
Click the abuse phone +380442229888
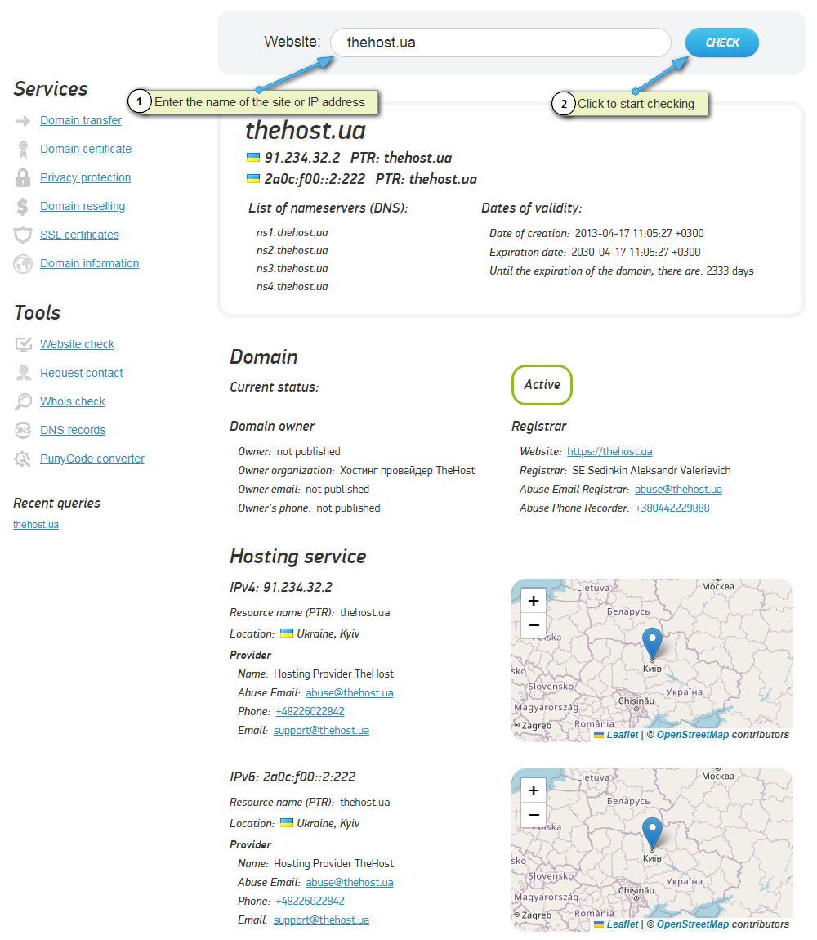[x=672, y=508]
